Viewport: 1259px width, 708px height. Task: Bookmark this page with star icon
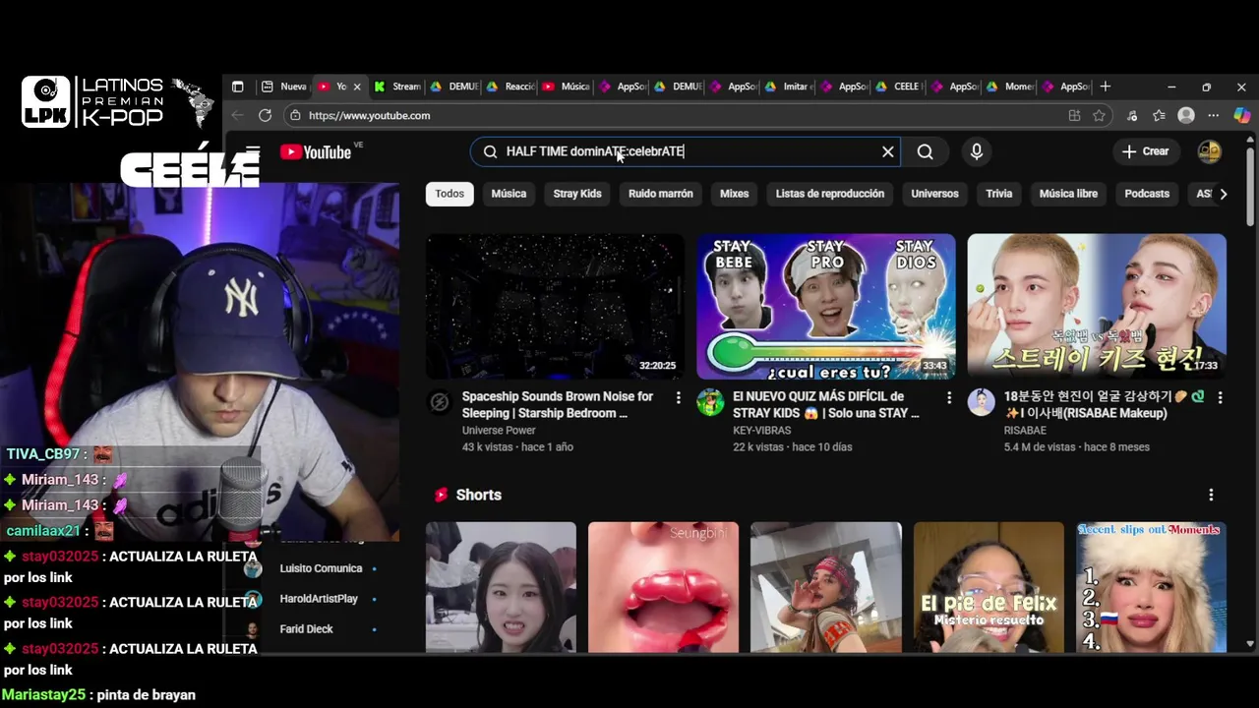[x=1099, y=115]
